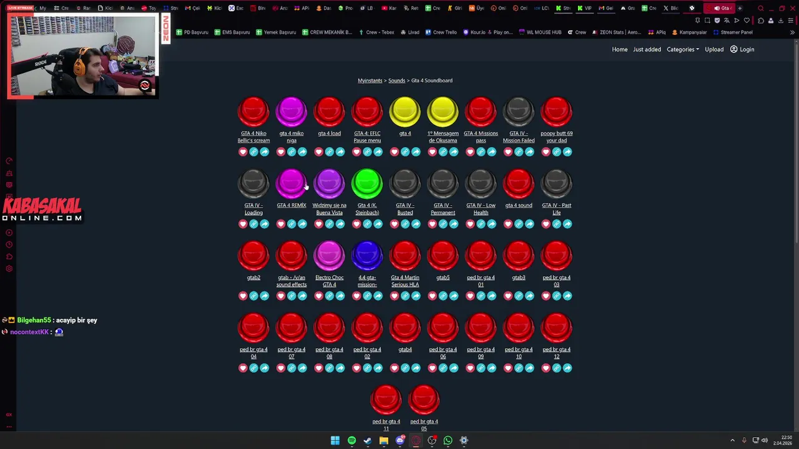Open a new browser tab with plus button

pos(740,8)
